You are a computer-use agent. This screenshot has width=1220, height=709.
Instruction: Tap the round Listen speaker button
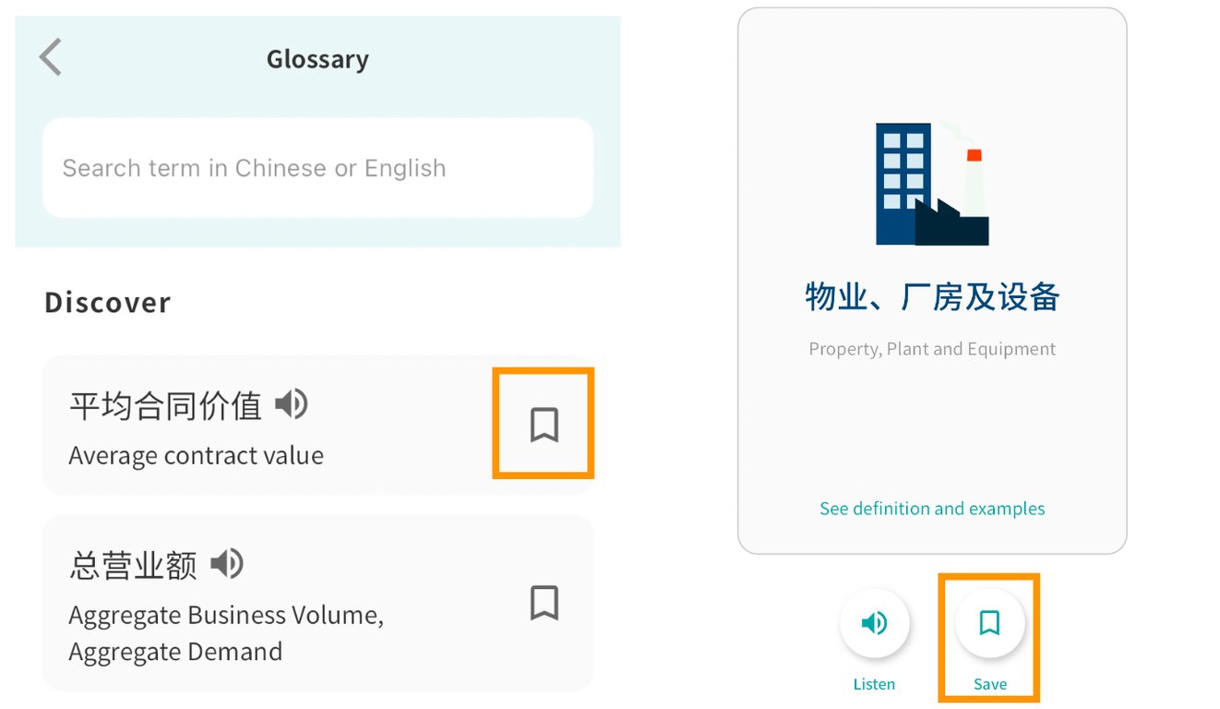click(x=874, y=623)
